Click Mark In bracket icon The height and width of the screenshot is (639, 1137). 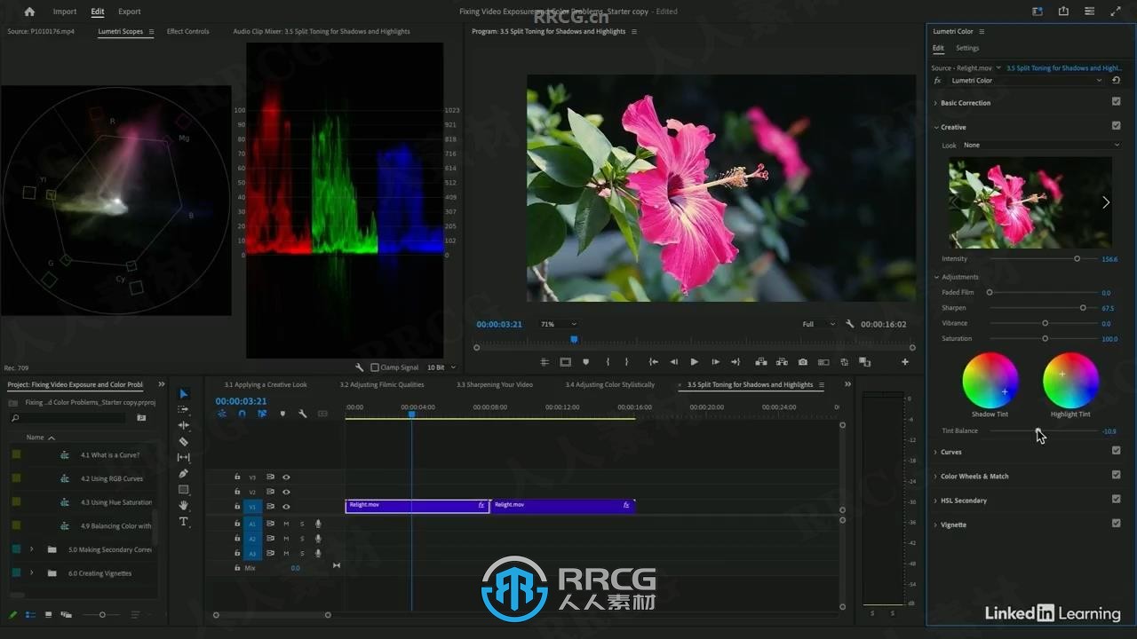pos(608,362)
